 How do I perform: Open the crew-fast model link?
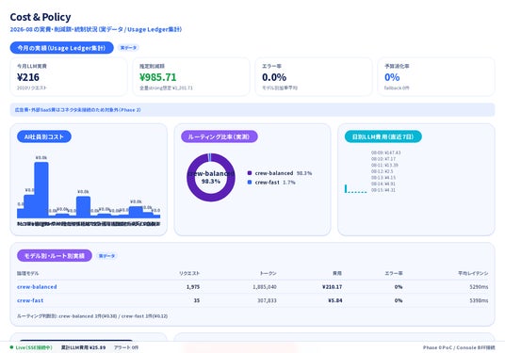[30, 300]
